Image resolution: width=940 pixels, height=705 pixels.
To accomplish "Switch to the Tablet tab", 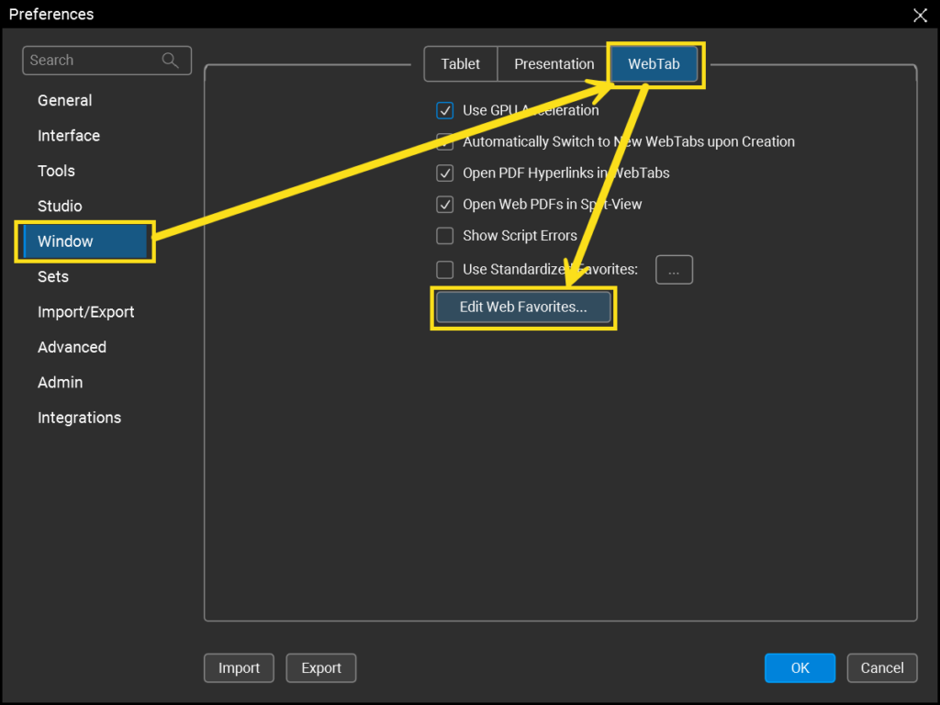I will pos(461,63).
